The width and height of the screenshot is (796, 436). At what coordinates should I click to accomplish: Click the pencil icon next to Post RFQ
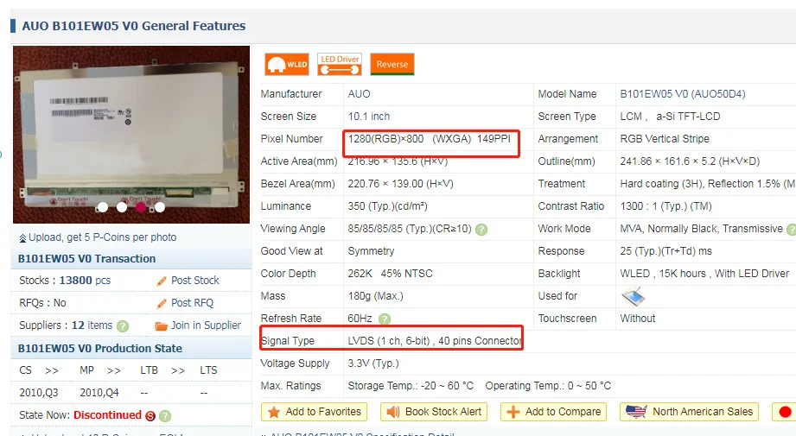[162, 303]
